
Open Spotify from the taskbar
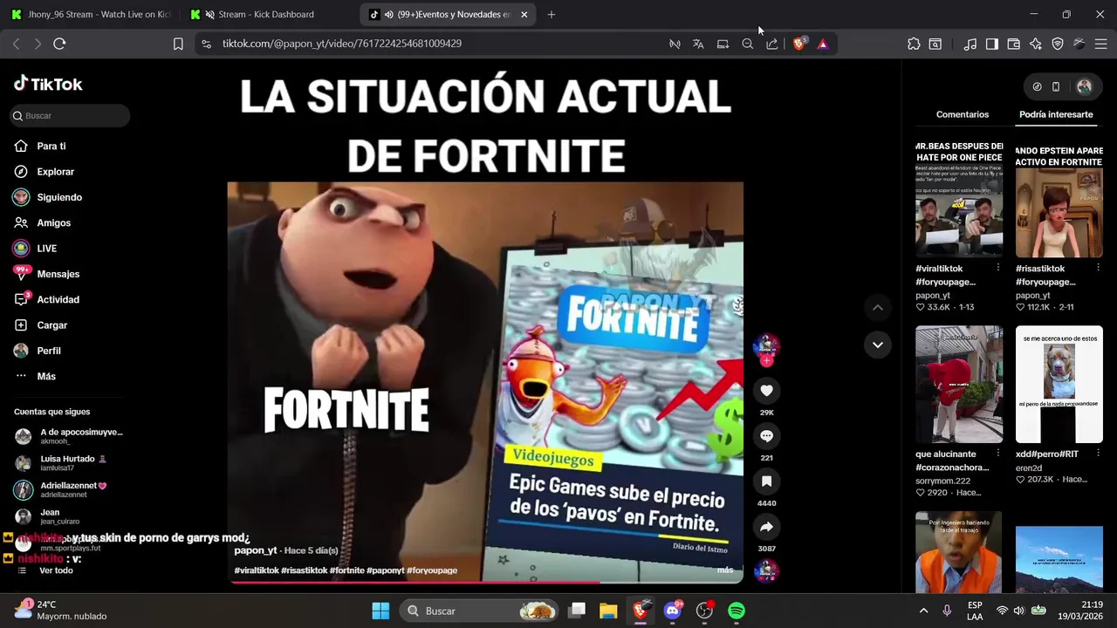click(x=737, y=611)
